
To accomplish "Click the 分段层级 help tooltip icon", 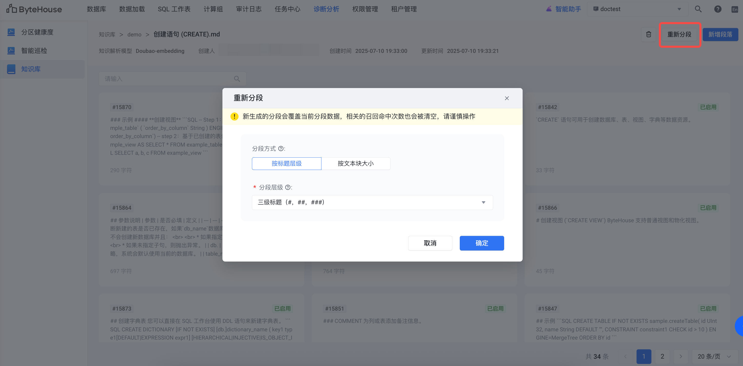I will click(288, 187).
